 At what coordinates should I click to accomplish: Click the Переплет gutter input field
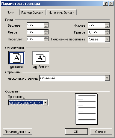(x=35, y=39)
